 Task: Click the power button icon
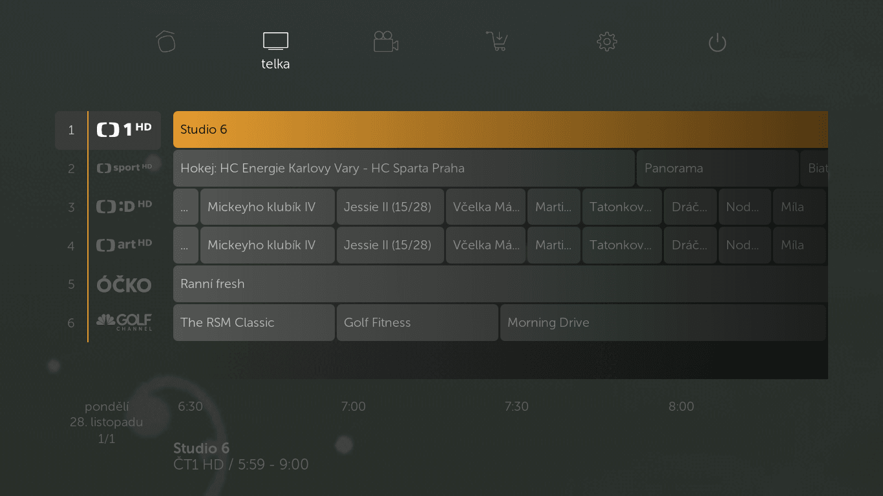click(717, 41)
